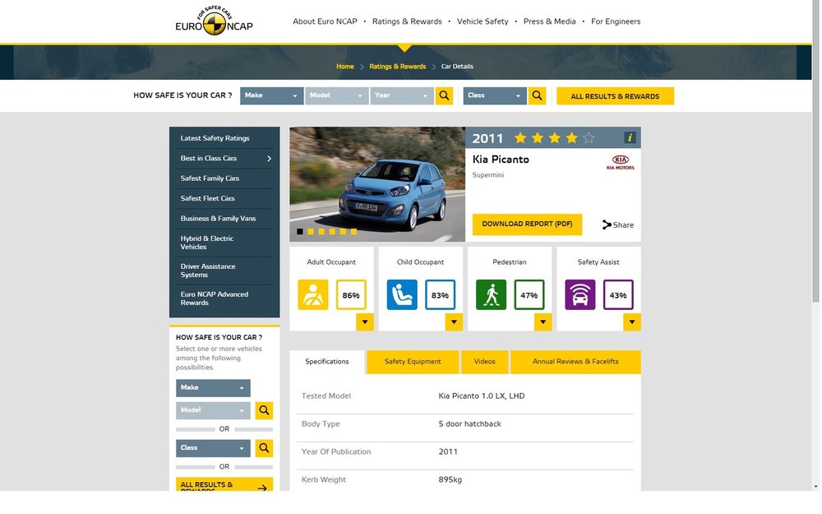Open the Ratings & Rewards top menu
822x514 pixels.
coord(407,21)
